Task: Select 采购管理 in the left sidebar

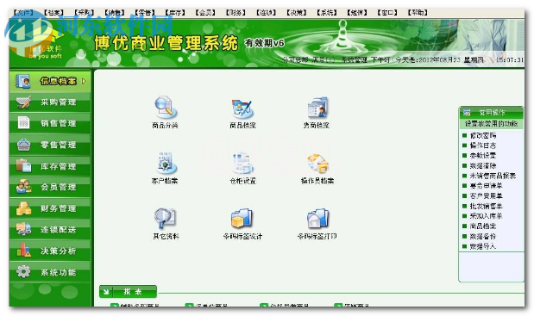Action: [x=50, y=102]
